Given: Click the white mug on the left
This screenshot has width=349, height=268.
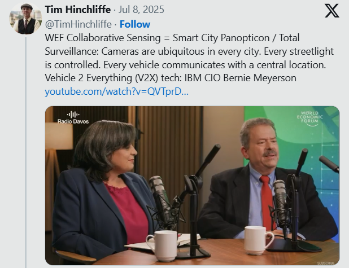Looking at the screenshot, I should pyautogui.click(x=163, y=245).
